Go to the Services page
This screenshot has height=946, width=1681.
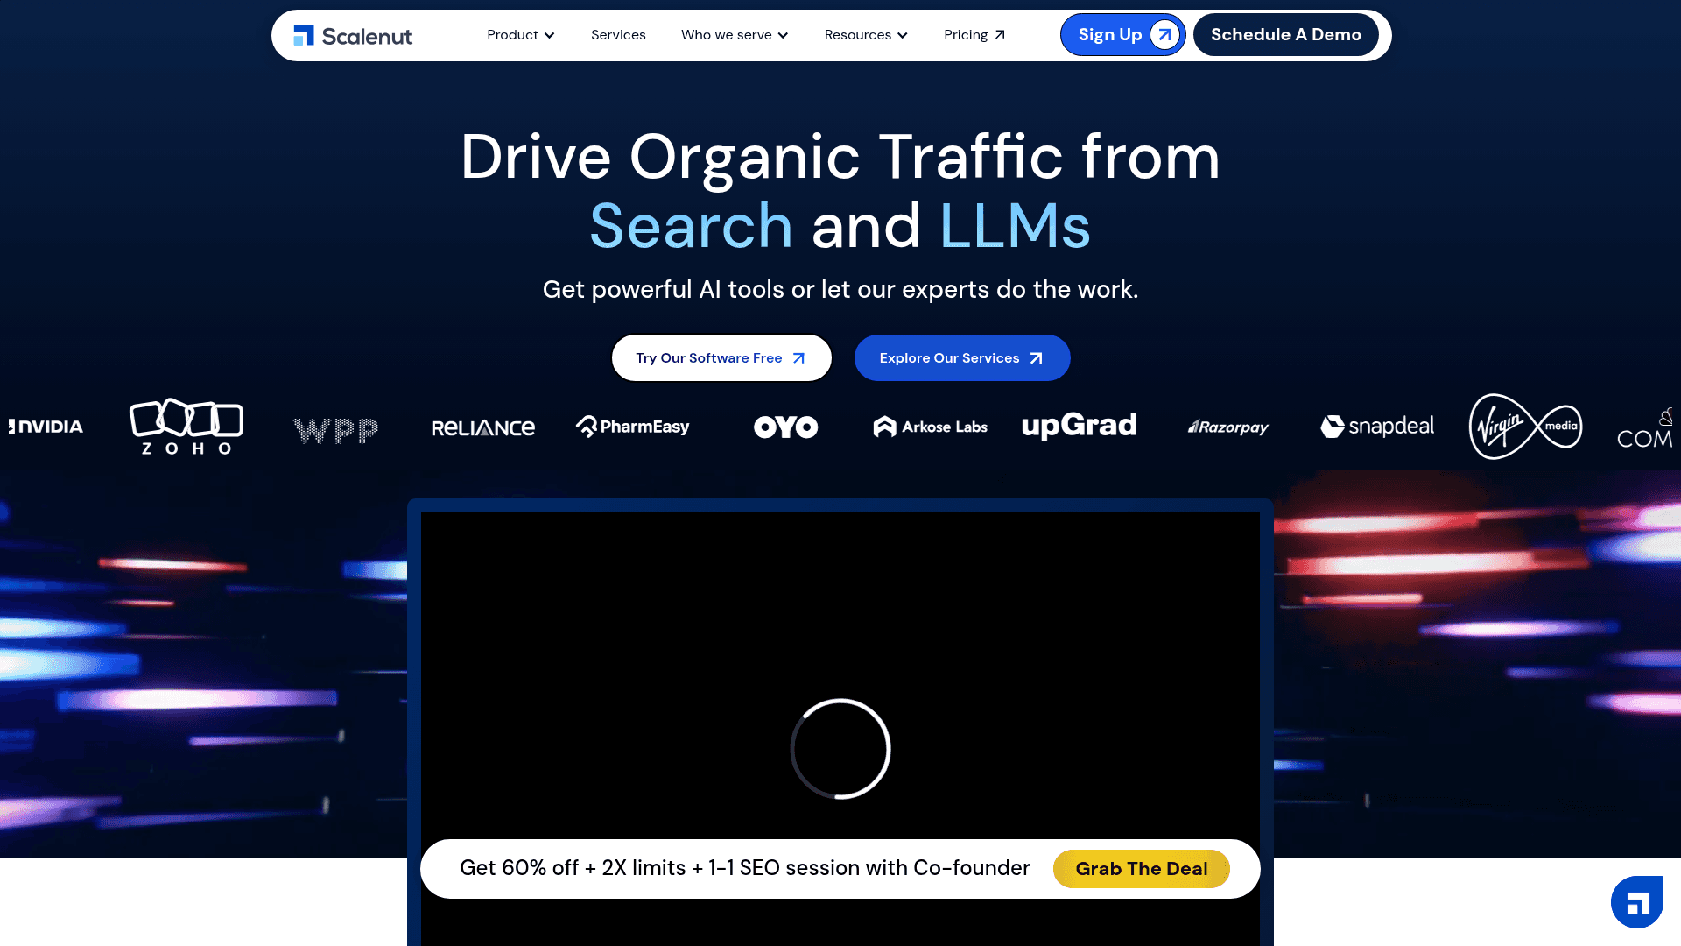pyautogui.click(x=618, y=35)
